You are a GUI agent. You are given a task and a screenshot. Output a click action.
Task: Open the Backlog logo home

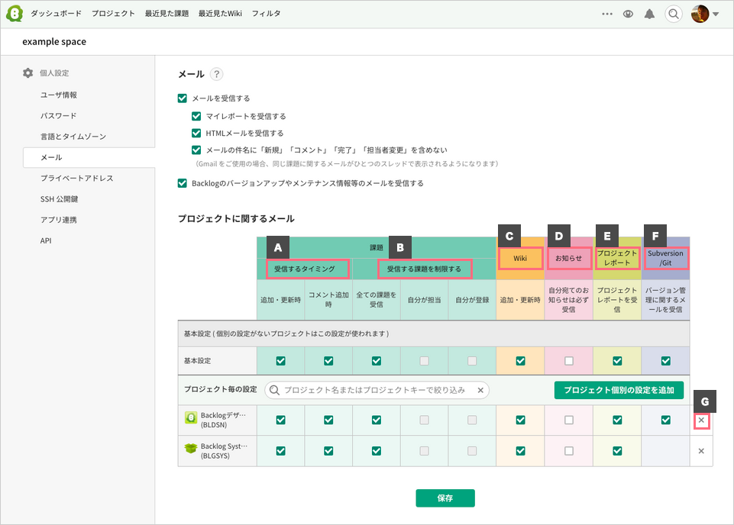[15, 14]
